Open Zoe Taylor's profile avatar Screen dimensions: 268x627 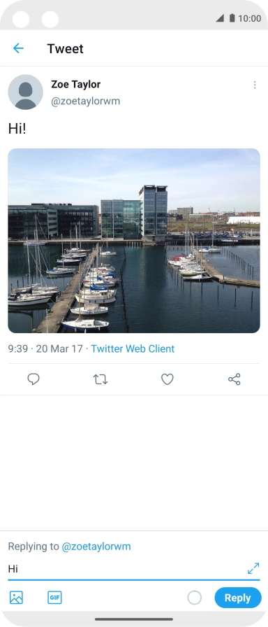tap(26, 92)
